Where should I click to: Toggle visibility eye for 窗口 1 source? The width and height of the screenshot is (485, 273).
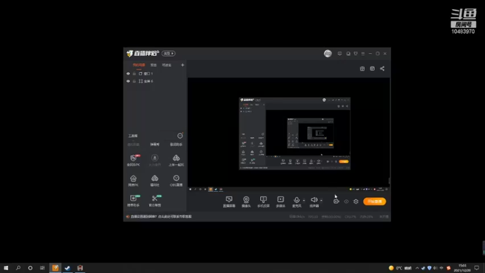(x=128, y=73)
